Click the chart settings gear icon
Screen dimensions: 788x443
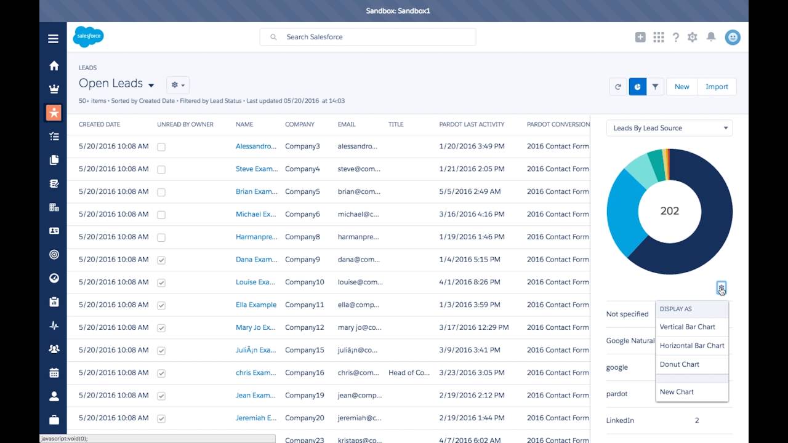722,287
